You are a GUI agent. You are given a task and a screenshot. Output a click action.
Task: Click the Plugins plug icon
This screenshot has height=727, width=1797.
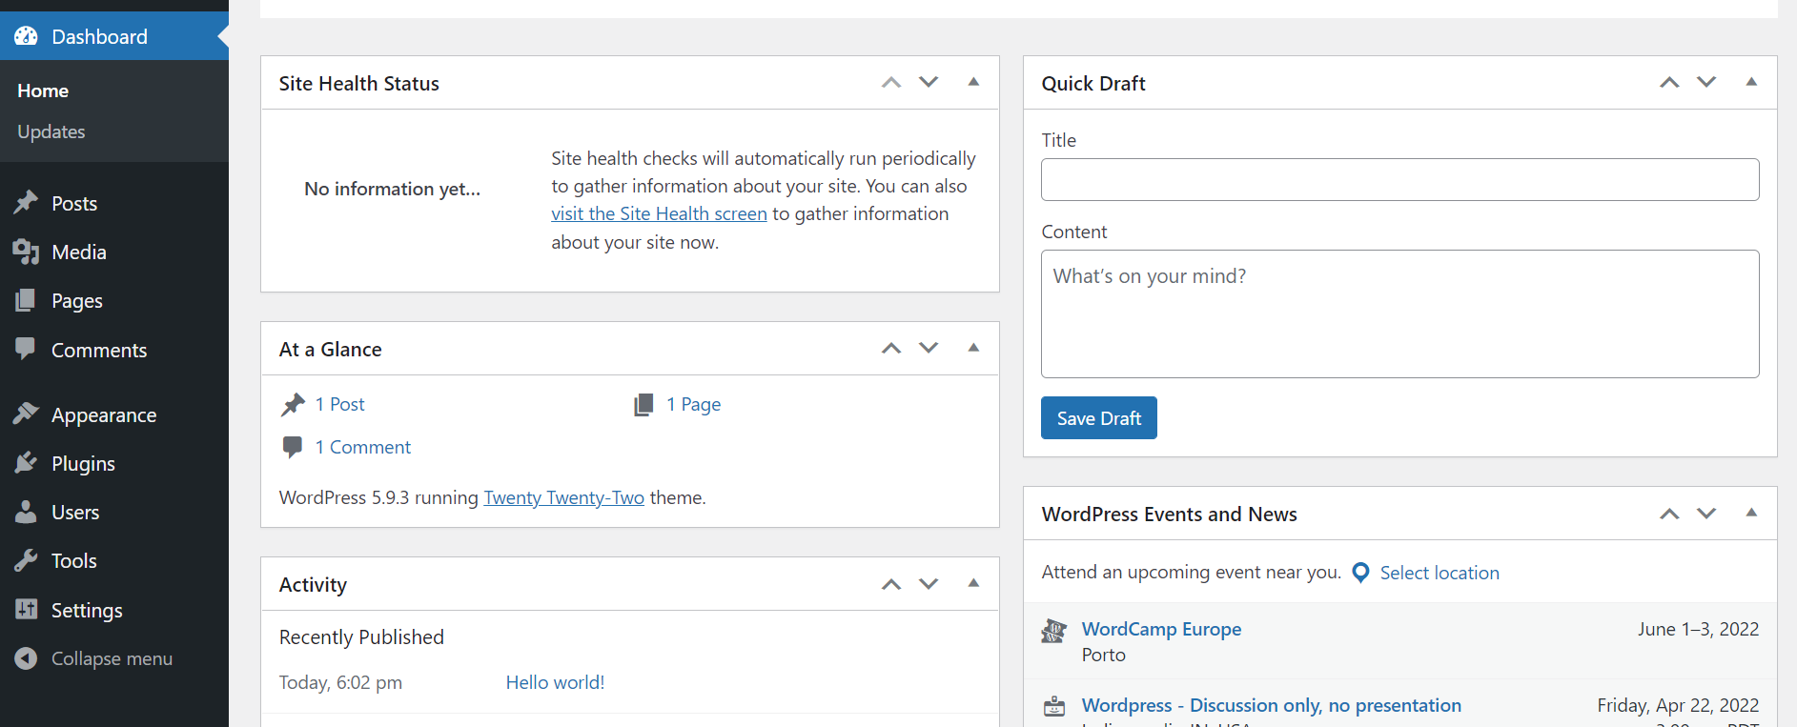(x=26, y=463)
